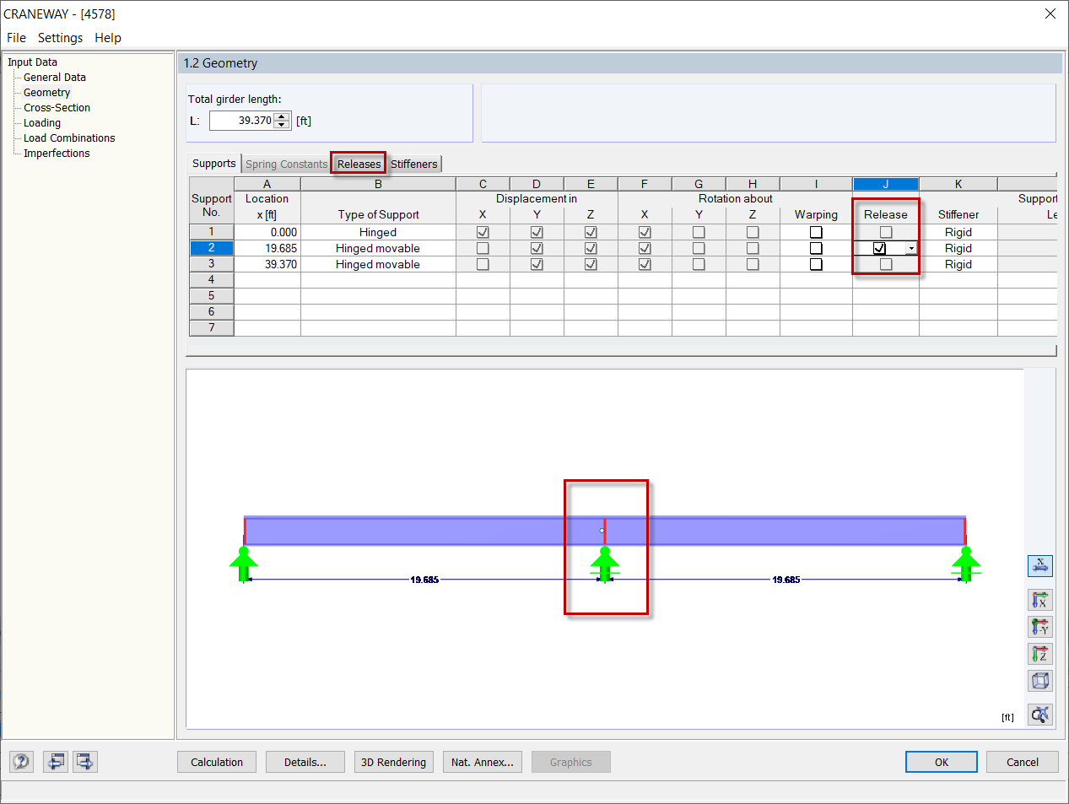Uncheck the Release checkbox for support 2
Image resolution: width=1069 pixels, height=804 pixels.
click(881, 247)
